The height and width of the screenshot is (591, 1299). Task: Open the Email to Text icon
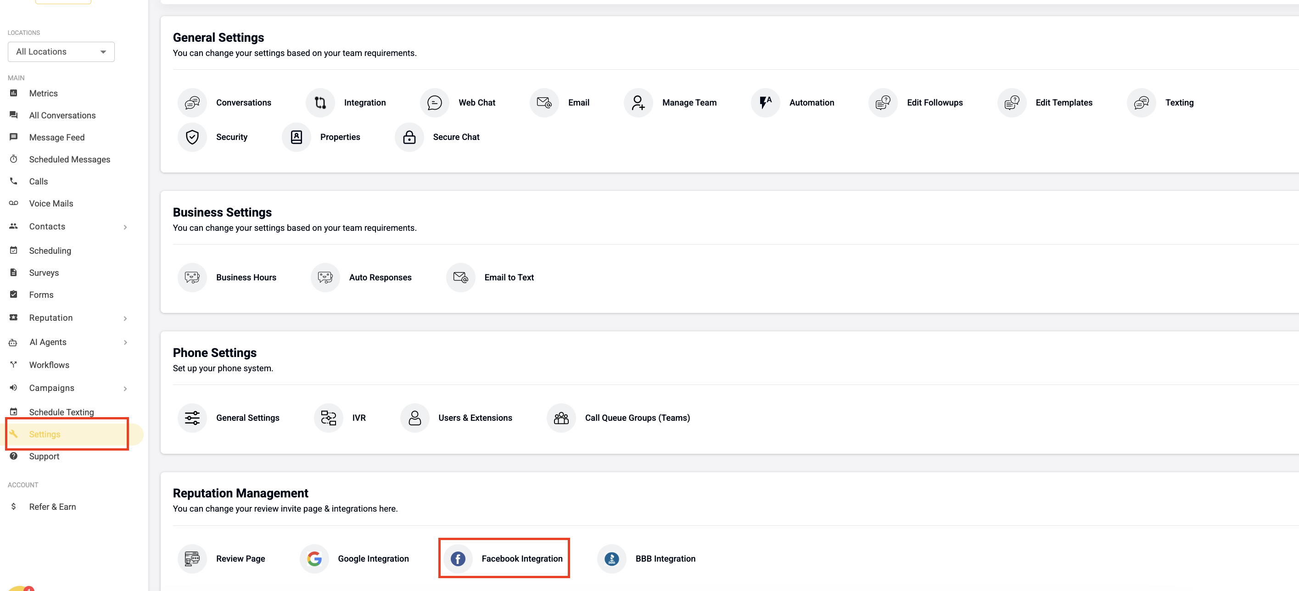click(x=460, y=277)
